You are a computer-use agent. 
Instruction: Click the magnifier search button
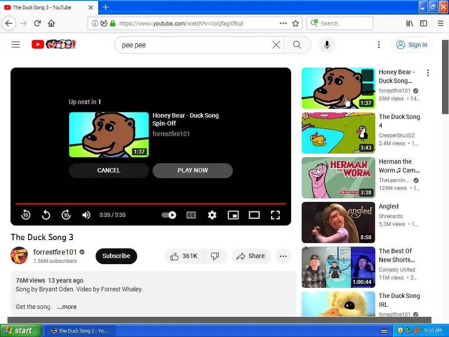[297, 45]
